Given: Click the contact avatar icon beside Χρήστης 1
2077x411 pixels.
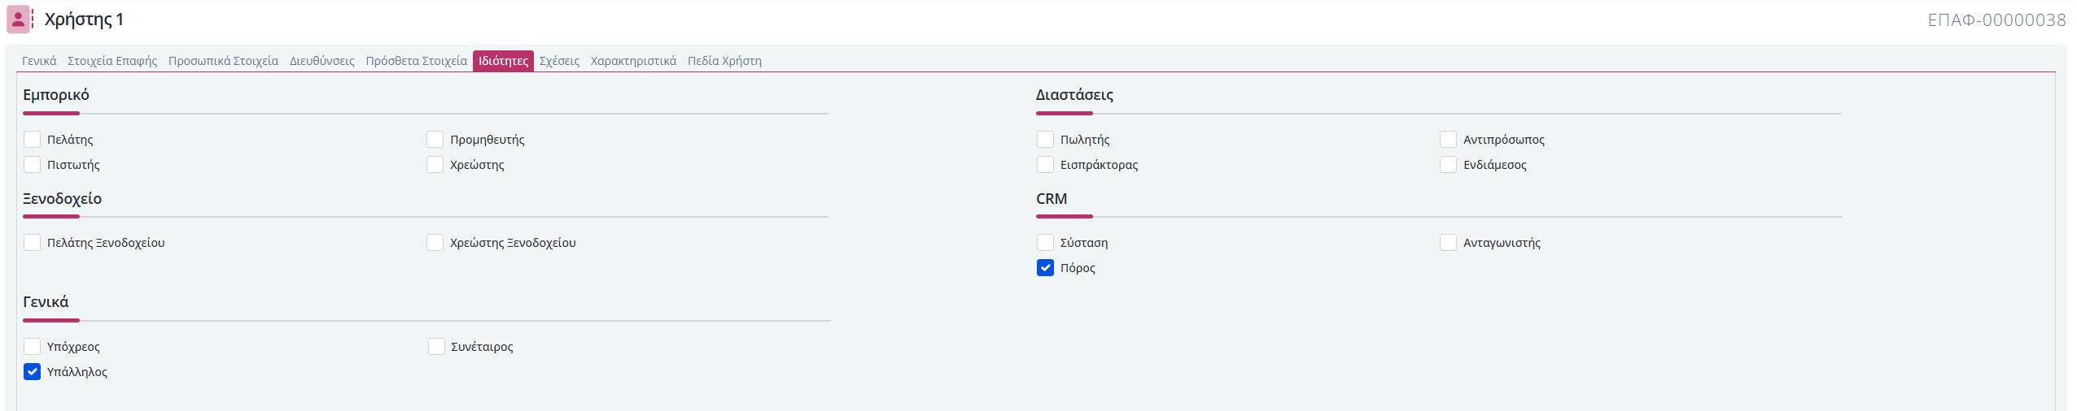Looking at the screenshot, I should click(x=18, y=19).
